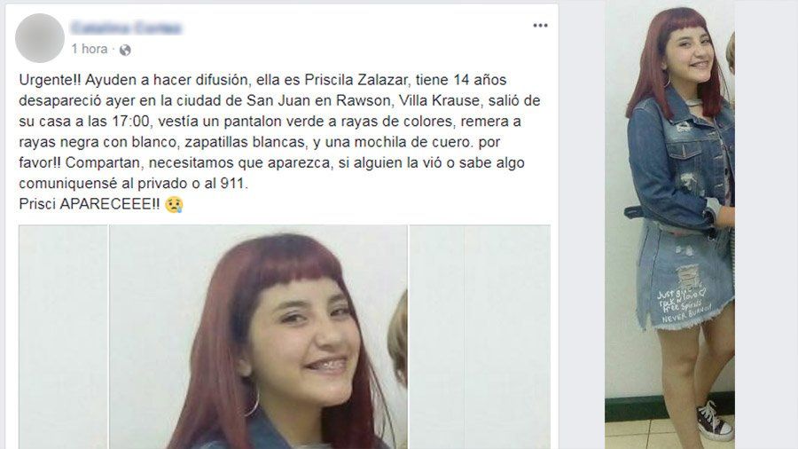The image size is (798, 449).
Task: Click the globe public-privacy icon
Action: tap(125, 50)
